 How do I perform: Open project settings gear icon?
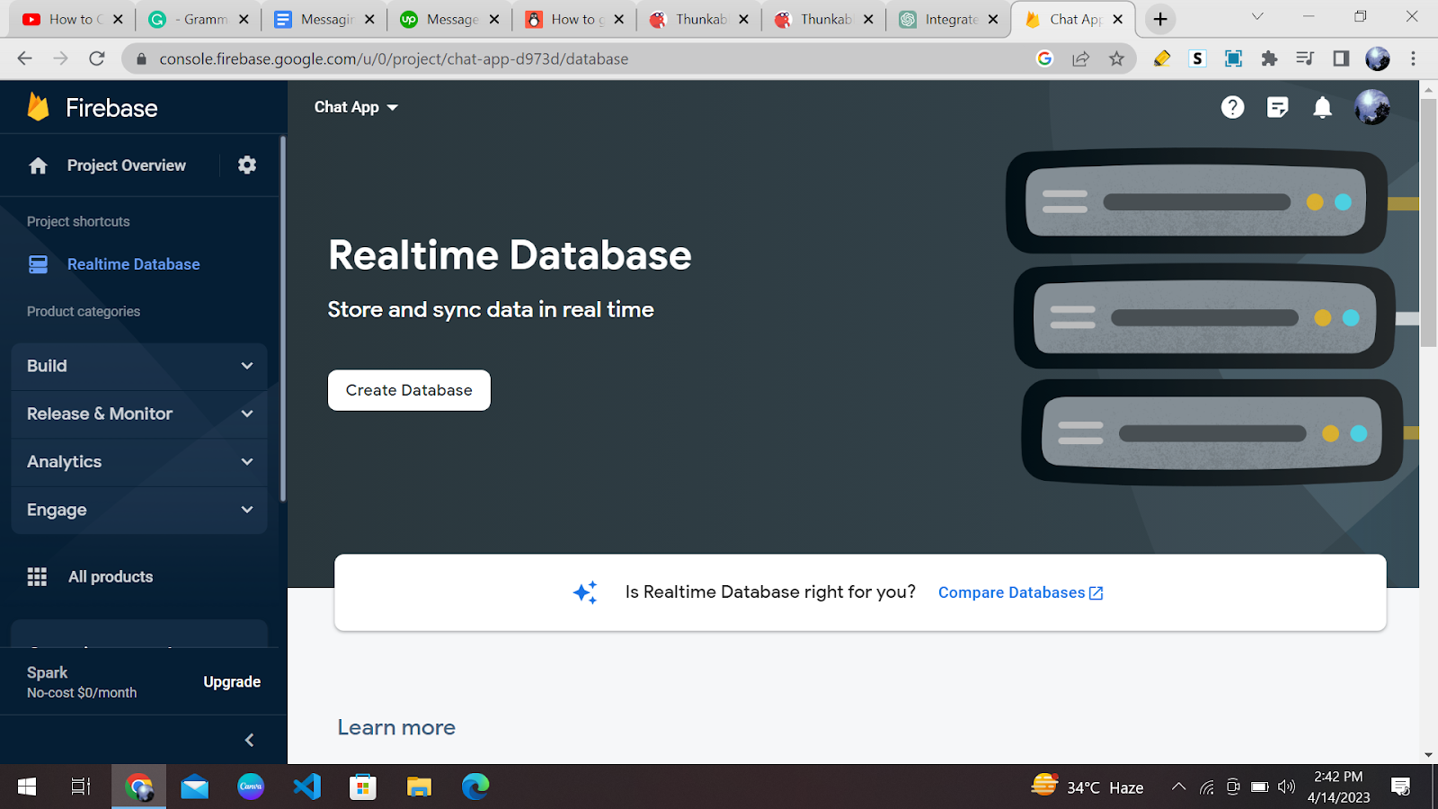(x=247, y=164)
